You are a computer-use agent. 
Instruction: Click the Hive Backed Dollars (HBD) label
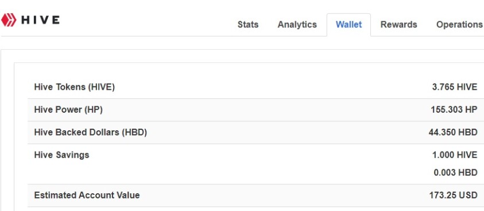pos(91,133)
